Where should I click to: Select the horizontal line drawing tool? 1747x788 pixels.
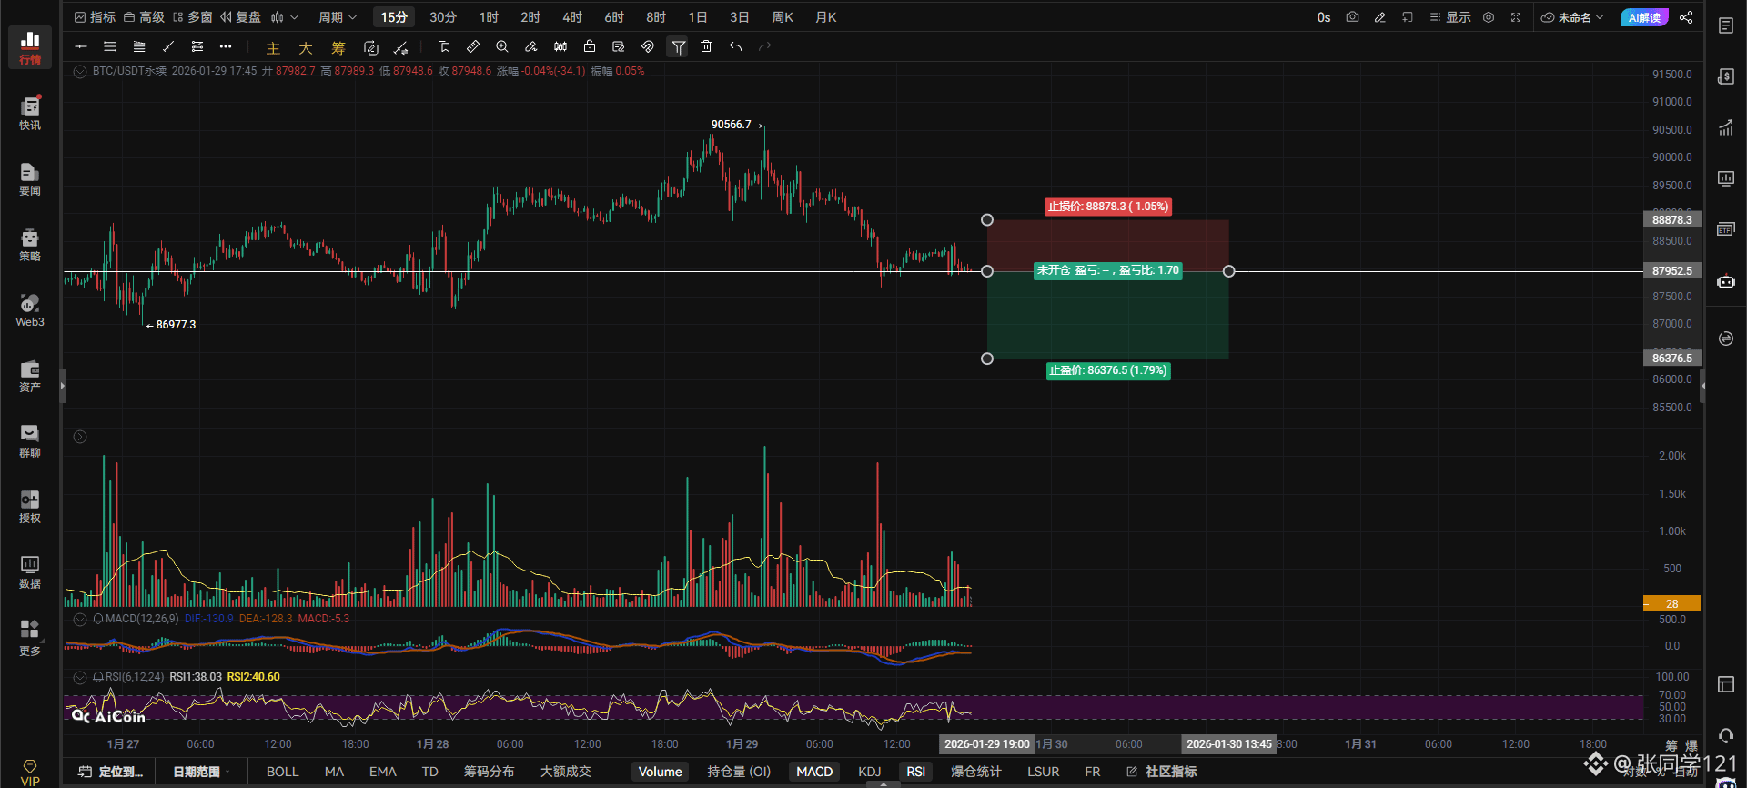(81, 46)
